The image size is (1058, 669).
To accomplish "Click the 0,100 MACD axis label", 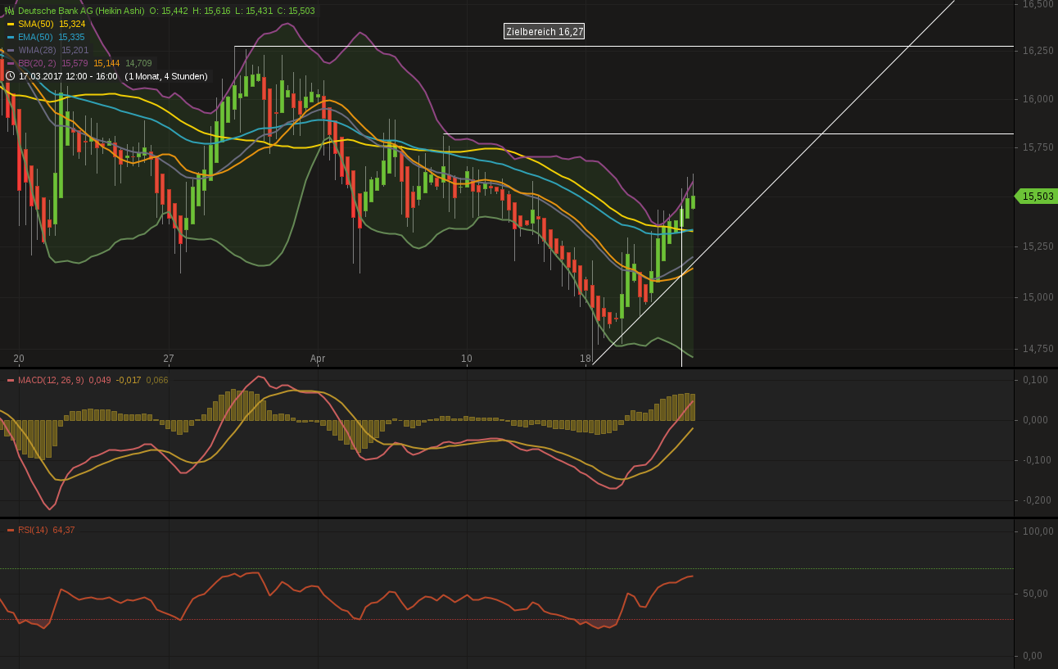I will [x=1035, y=380].
